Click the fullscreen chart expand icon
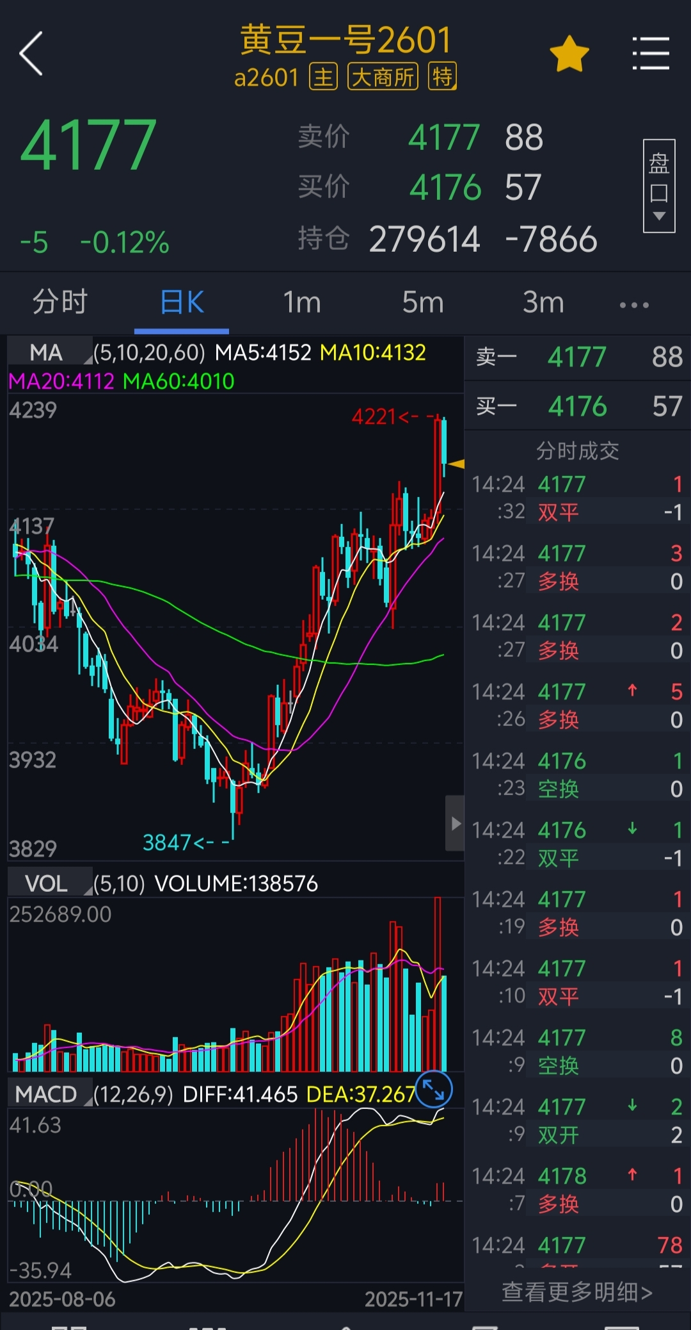The height and width of the screenshot is (1330, 691). 434,1089
